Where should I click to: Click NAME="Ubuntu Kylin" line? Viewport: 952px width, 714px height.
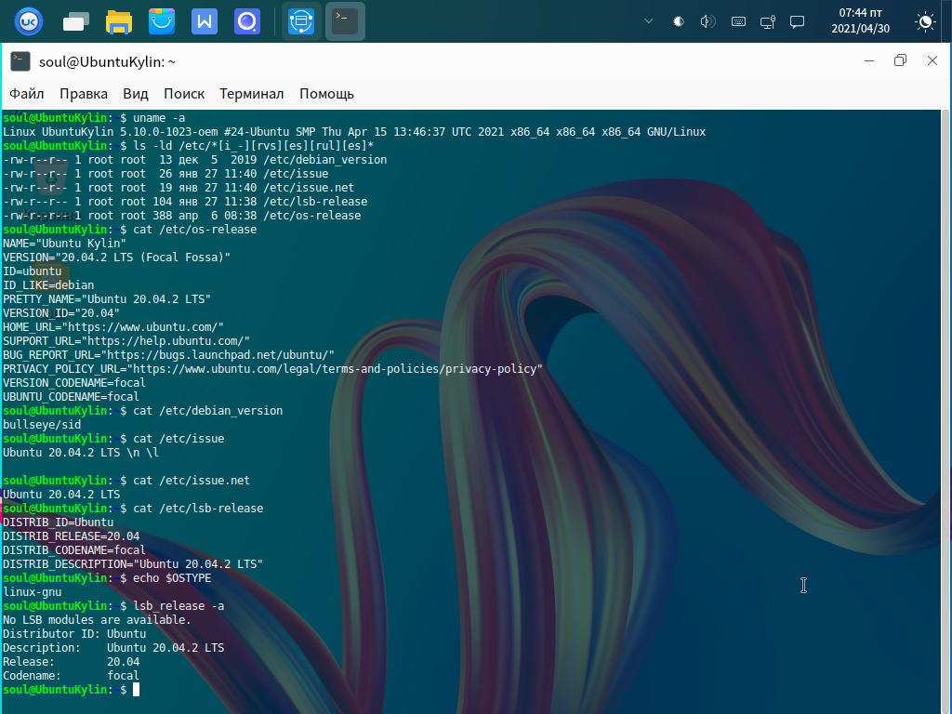point(64,244)
